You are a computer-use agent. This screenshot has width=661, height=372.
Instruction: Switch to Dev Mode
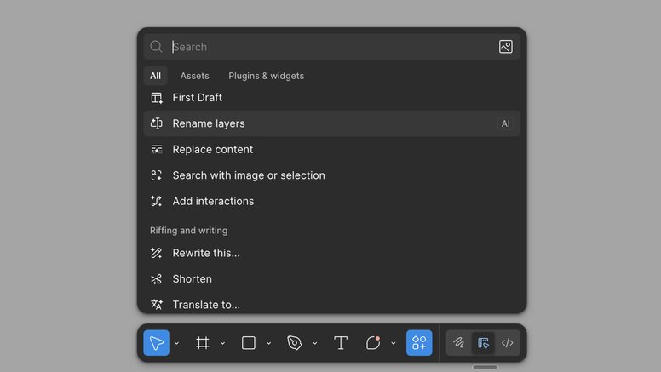tap(508, 343)
